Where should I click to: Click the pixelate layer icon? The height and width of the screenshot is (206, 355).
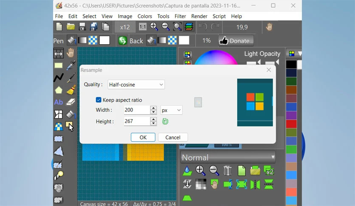201,184
